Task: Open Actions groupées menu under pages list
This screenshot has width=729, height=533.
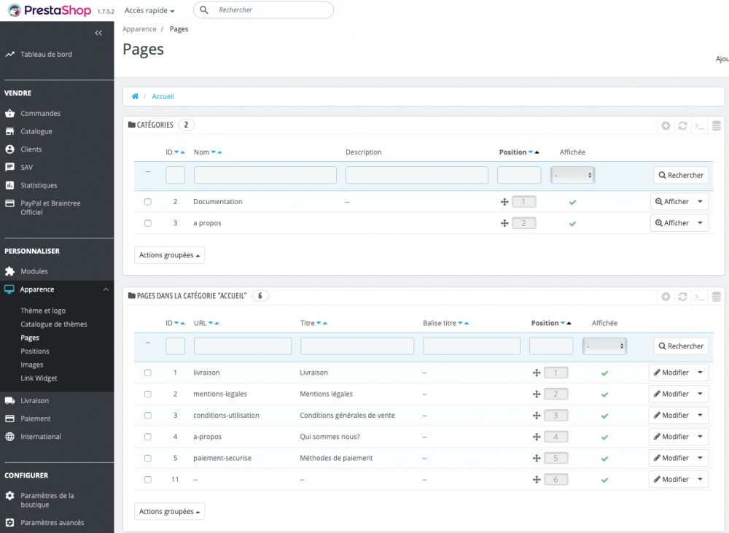Action: coord(169,511)
